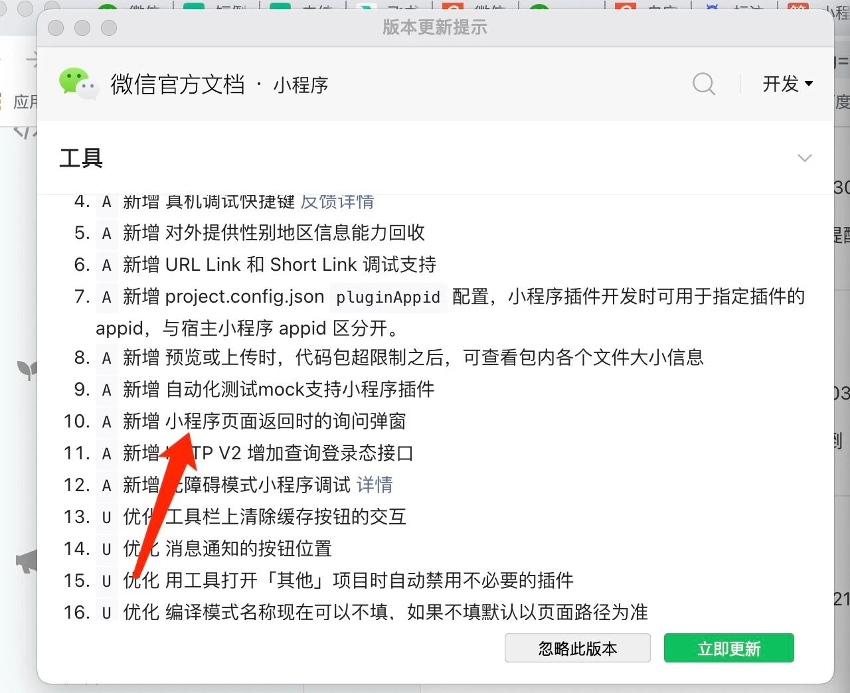Click the 工具 heading
850x693 pixels.
(x=81, y=158)
